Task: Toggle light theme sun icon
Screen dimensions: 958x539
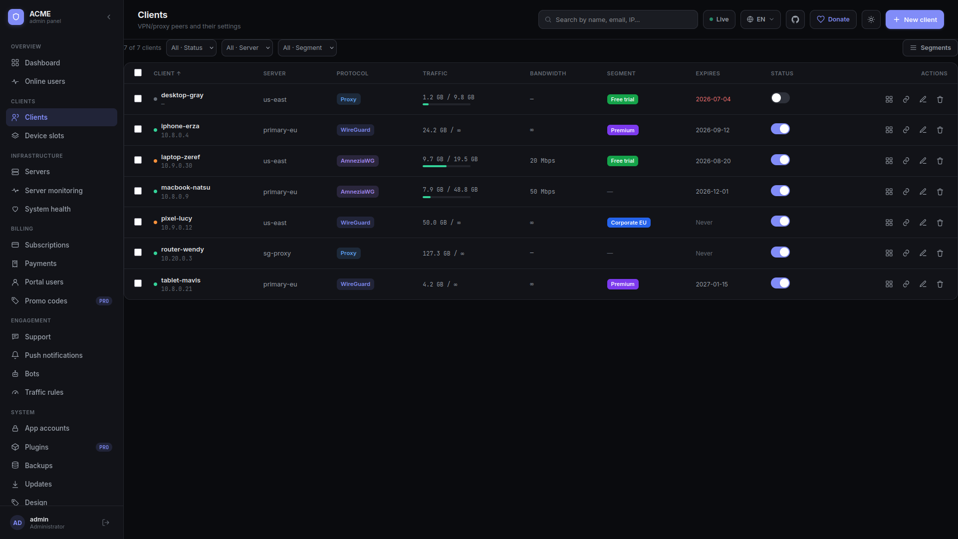Action: tap(871, 19)
